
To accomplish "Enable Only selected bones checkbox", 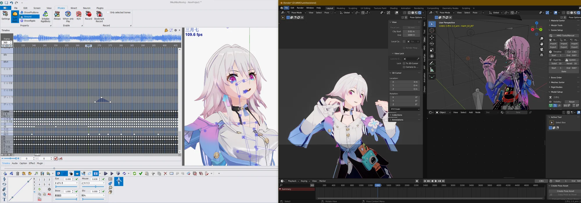I will pos(108,12).
